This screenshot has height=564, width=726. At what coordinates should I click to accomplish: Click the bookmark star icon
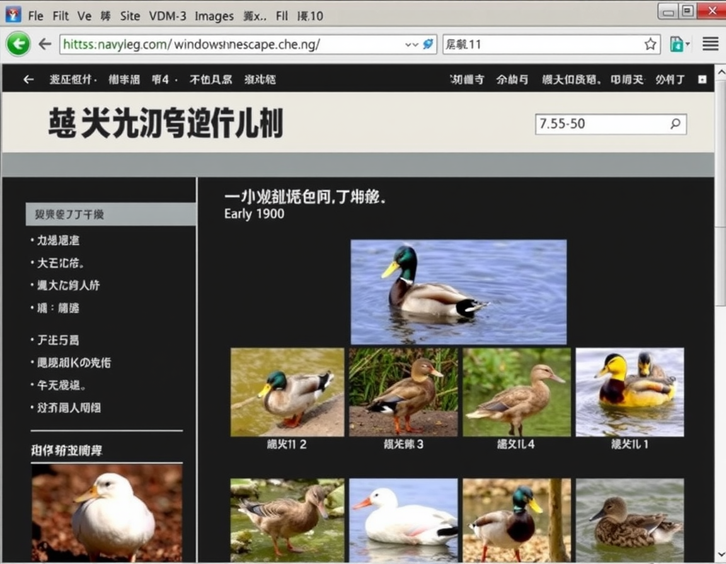point(650,45)
